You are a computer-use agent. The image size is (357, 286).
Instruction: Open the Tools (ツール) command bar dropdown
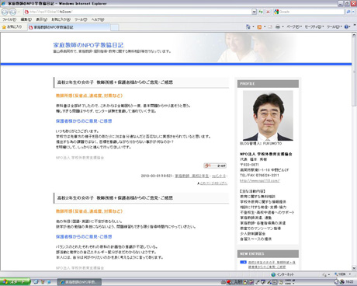334,26
